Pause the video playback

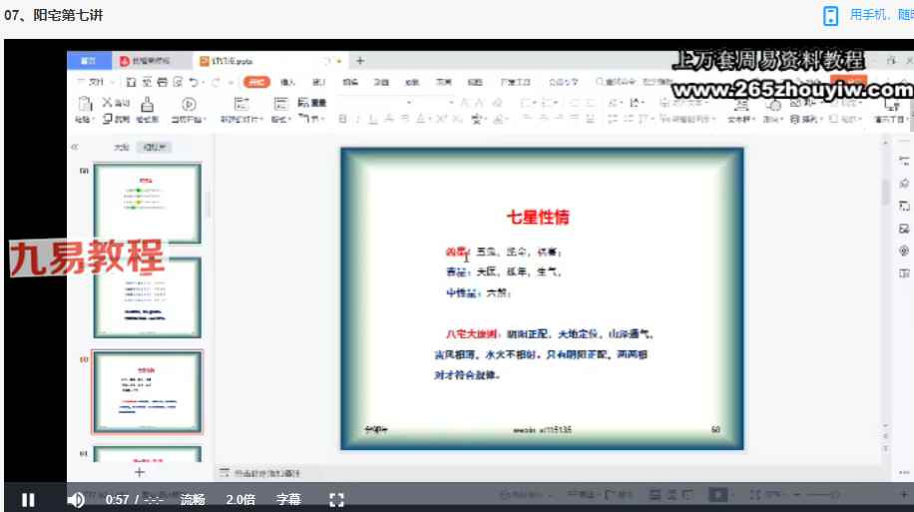27,500
